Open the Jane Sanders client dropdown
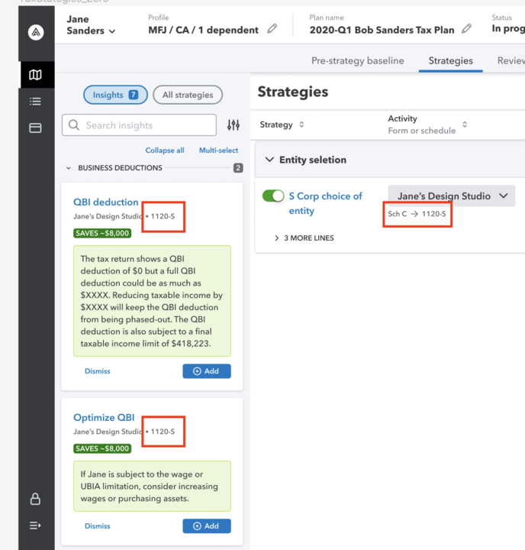The width and height of the screenshot is (525, 550). coord(91,25)
